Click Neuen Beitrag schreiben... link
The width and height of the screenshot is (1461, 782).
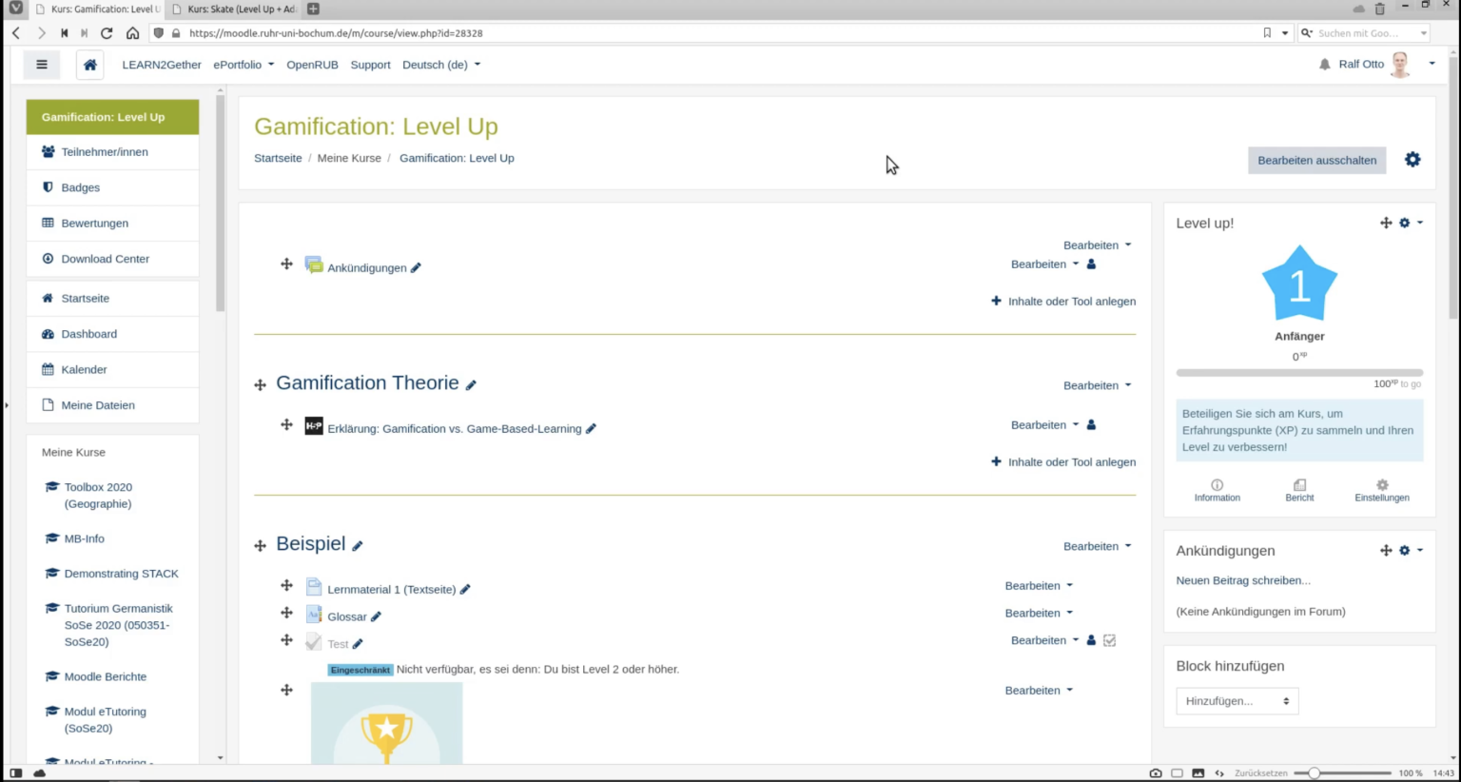click(1242, 580)
